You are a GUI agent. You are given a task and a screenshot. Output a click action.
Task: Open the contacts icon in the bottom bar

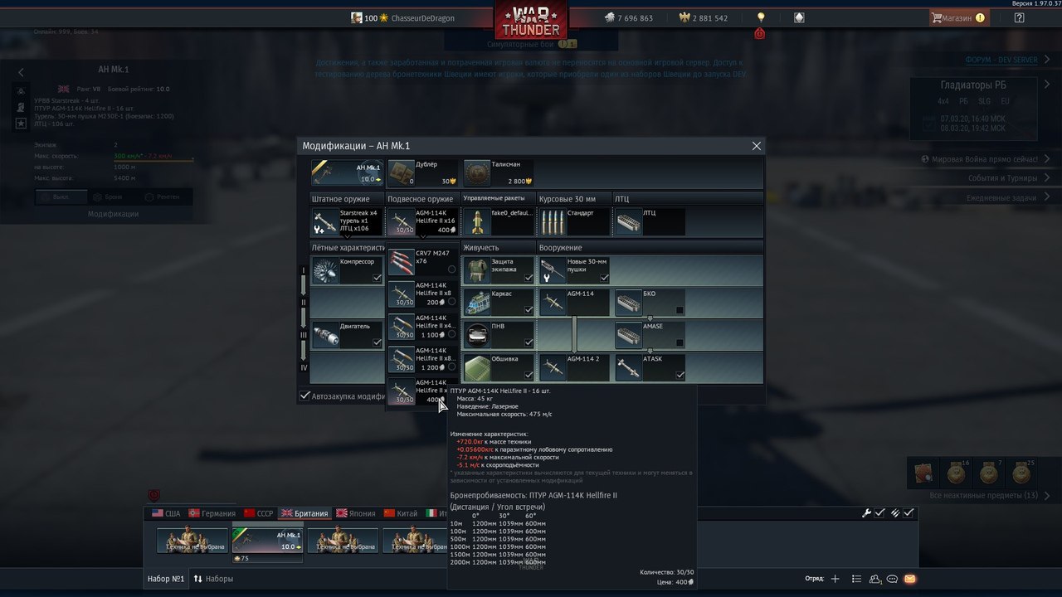tap(875, 579)
